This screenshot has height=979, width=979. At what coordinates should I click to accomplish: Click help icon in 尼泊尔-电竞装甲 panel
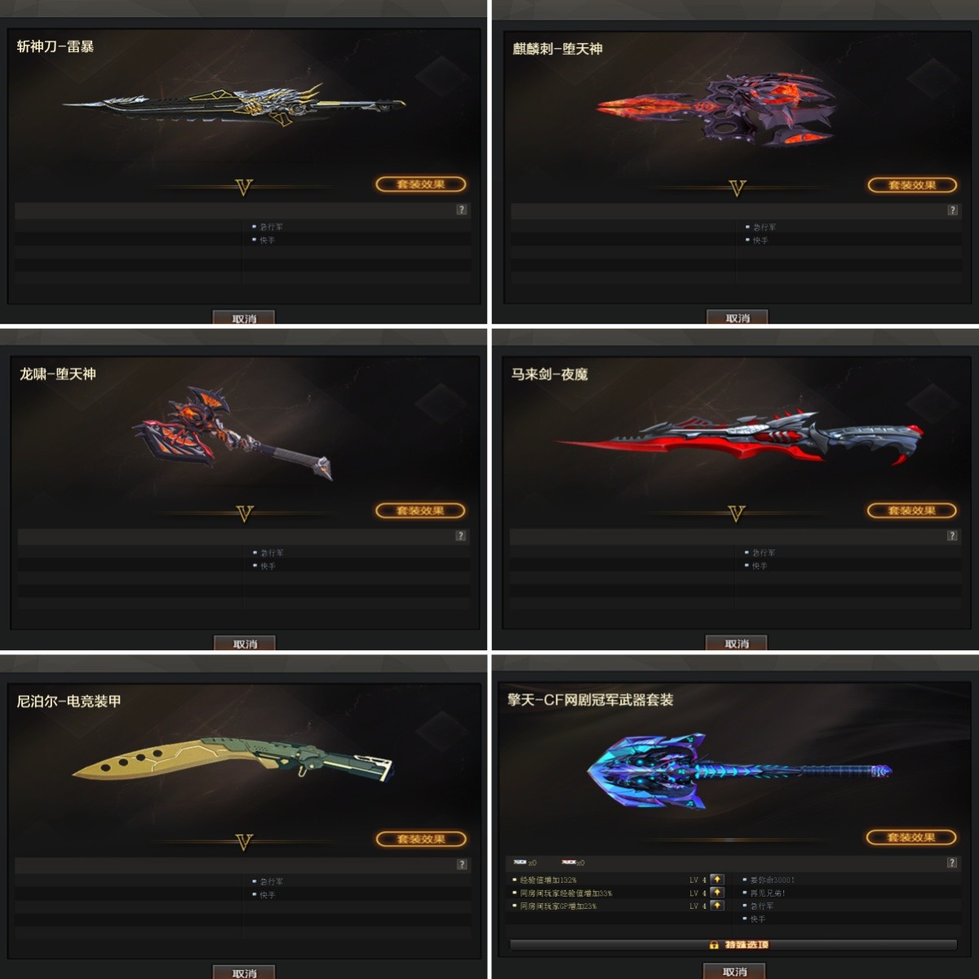(x=462, y=864)
